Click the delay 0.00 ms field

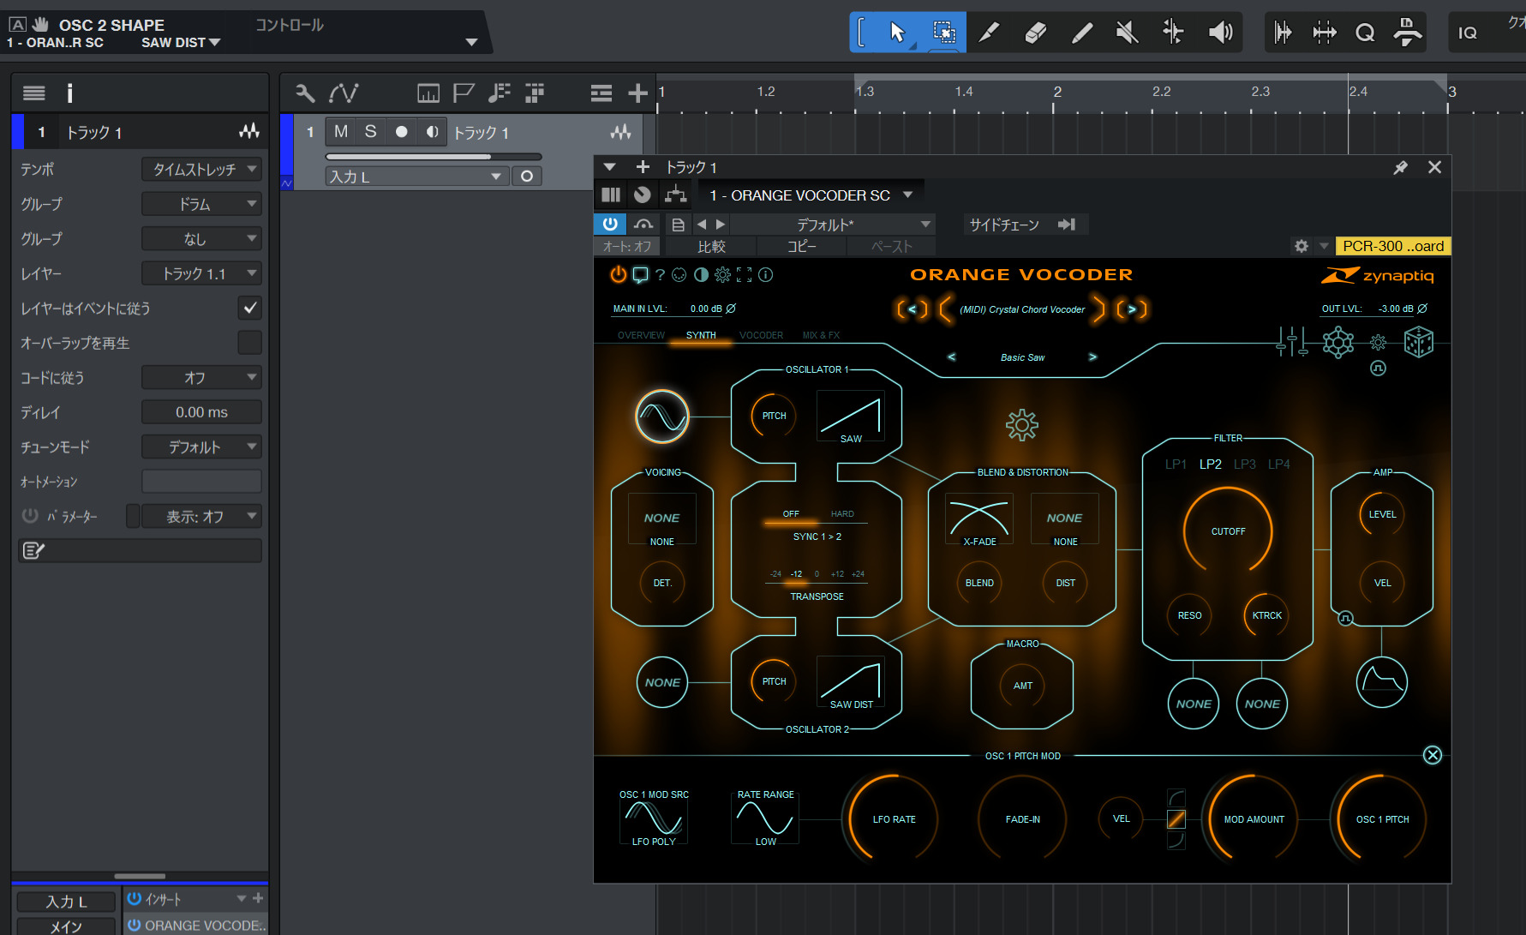point(201,412)
